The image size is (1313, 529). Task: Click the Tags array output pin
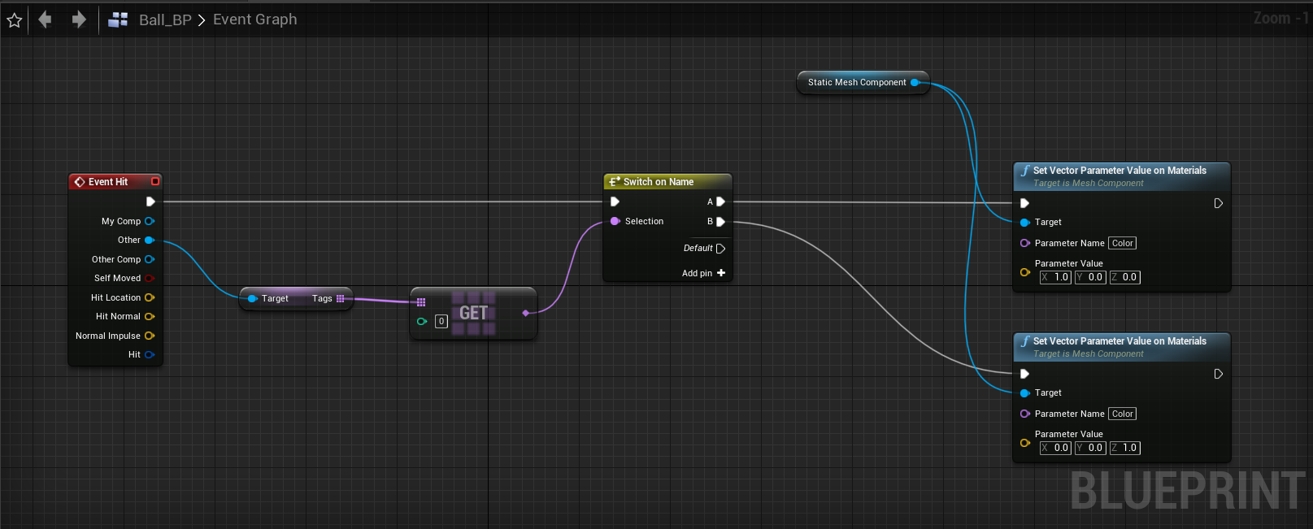(341, 298)
